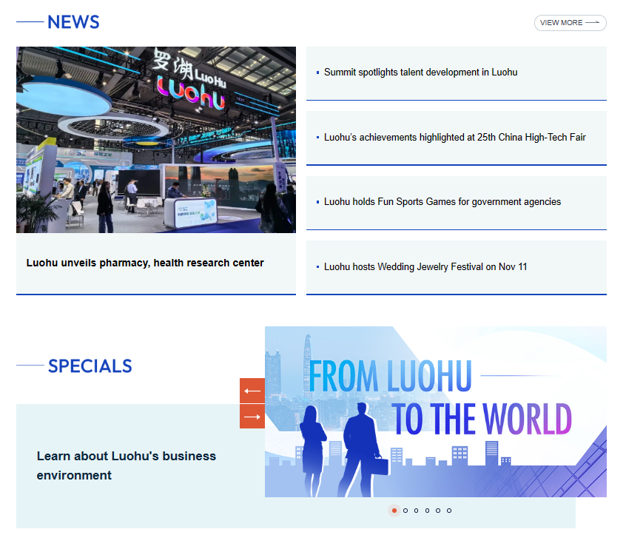Open Summit spotlights talent development article

(x=420, y=73)
